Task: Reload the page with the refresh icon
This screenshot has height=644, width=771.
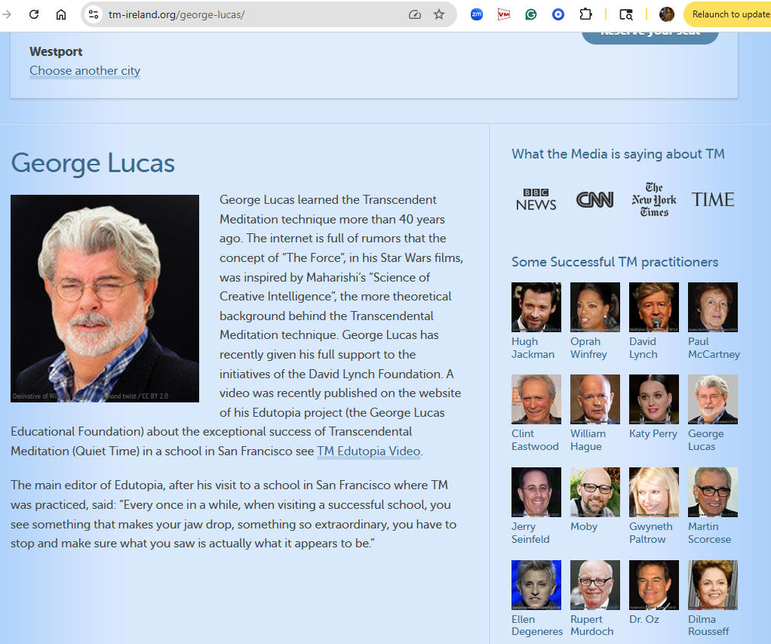Action: click(34, 14)
